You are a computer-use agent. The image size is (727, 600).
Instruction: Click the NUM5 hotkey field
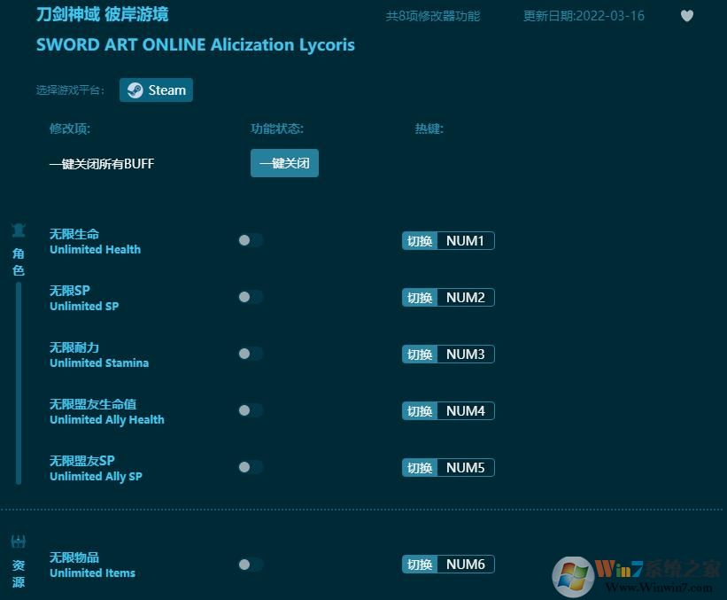[x=466, y=467]
